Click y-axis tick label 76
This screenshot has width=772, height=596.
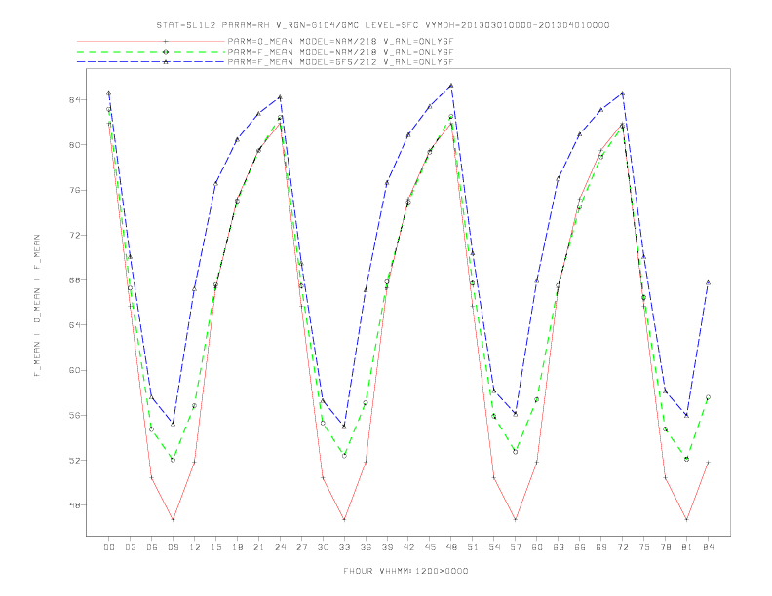pyautogui.click(x=74, y=190)
